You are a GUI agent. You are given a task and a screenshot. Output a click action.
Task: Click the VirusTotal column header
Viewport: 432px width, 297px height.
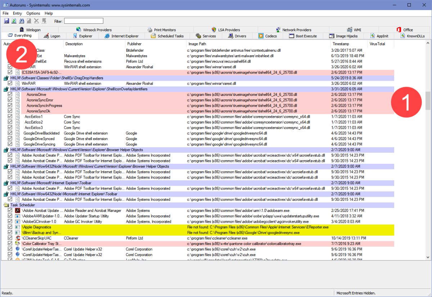381,44
